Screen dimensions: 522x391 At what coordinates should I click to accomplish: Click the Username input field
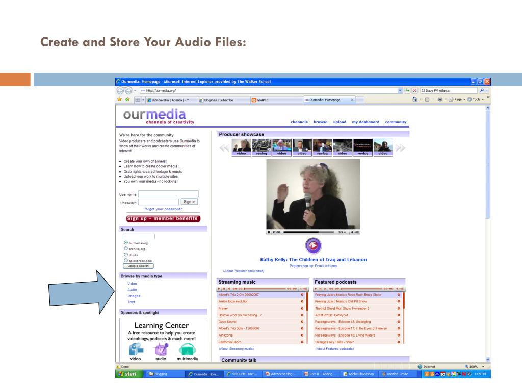tap(168, 194)
